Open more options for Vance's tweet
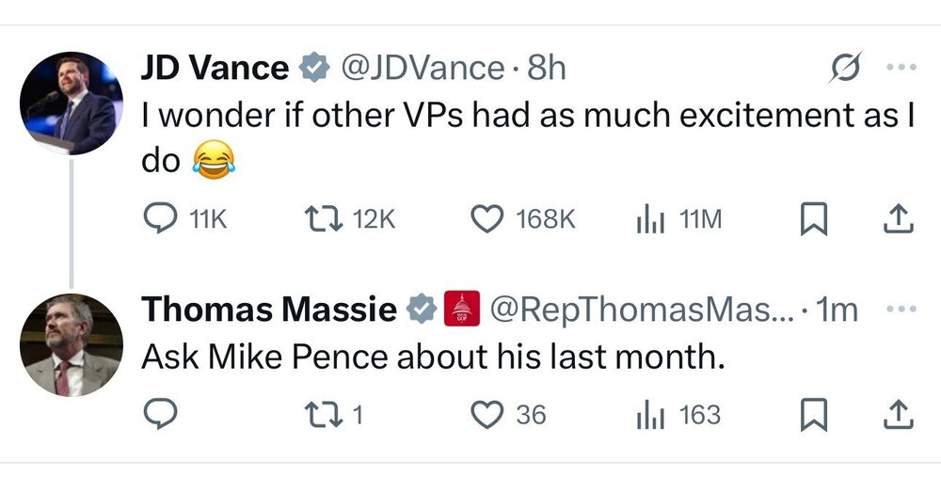 (899, 69)
